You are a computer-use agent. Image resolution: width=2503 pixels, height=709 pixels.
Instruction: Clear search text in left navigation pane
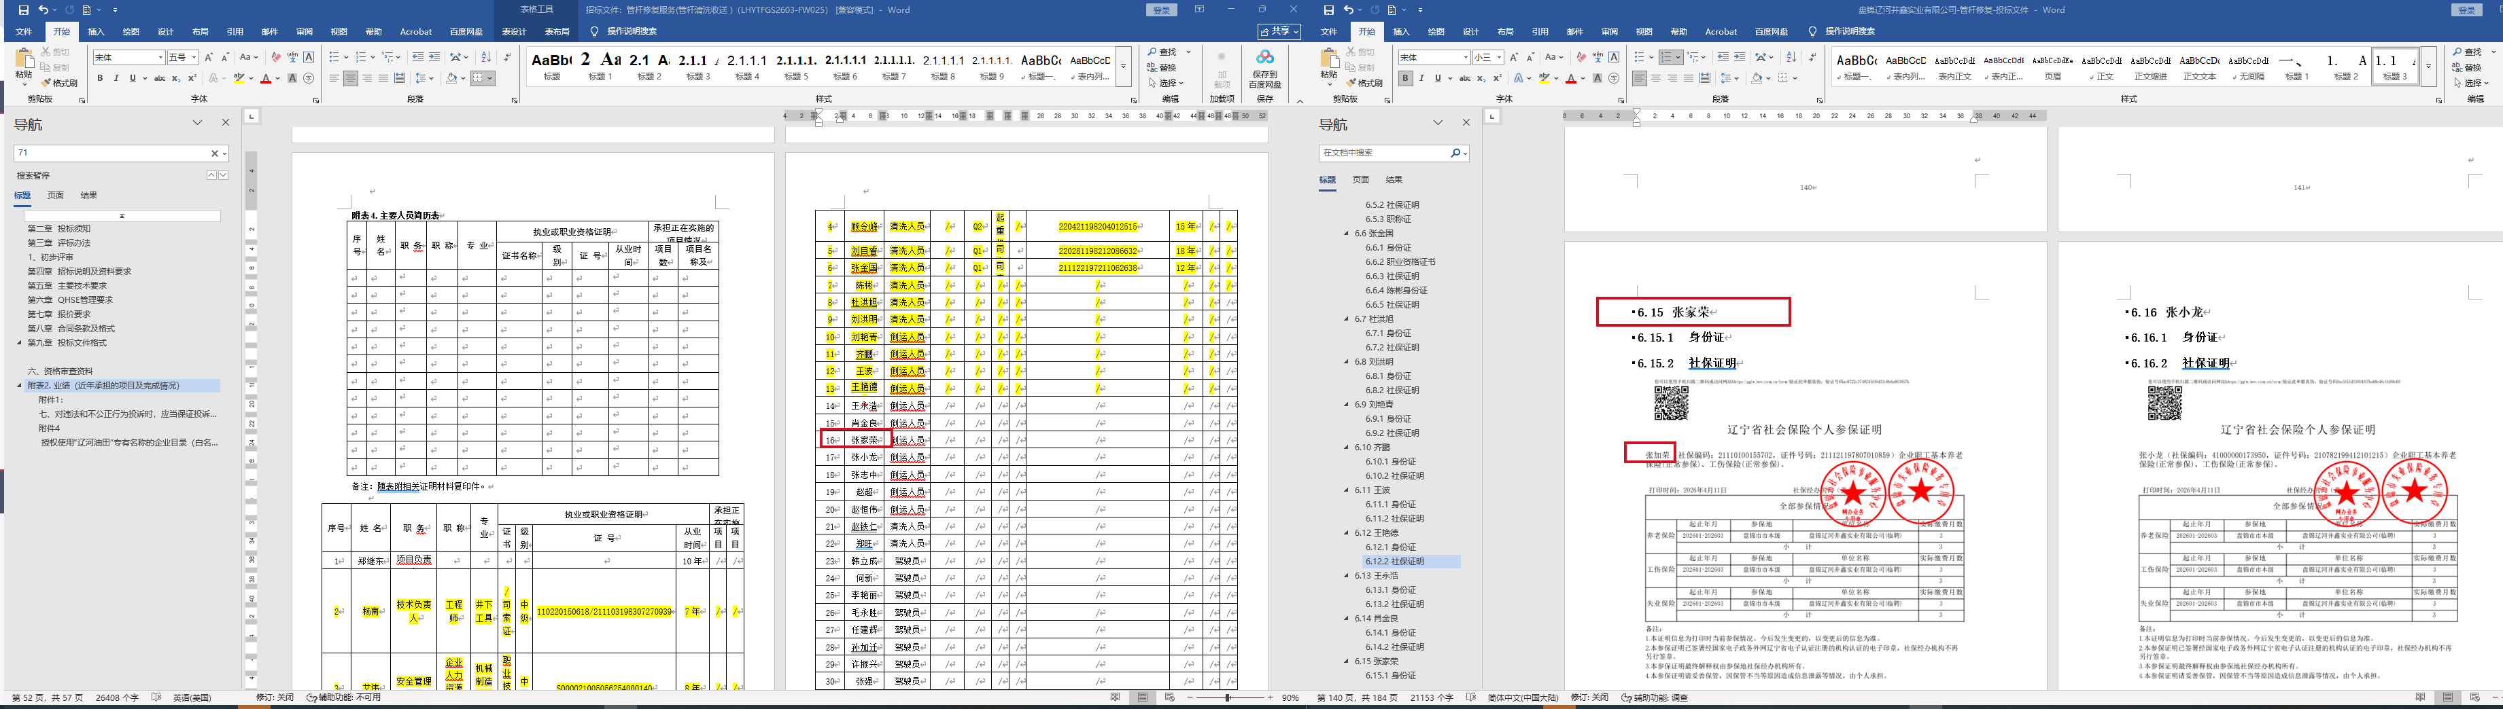(x=215, y=153)
